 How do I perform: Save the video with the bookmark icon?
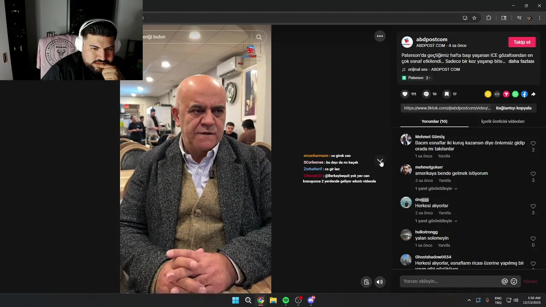446,94
